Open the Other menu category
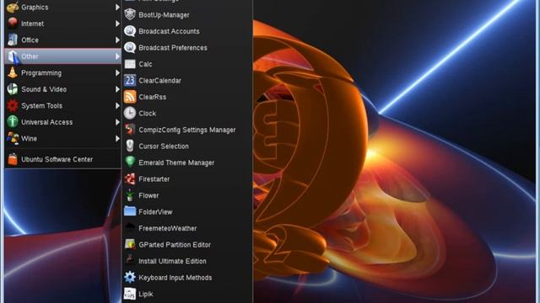Viewport: 540px width, 303px height. 62,56
